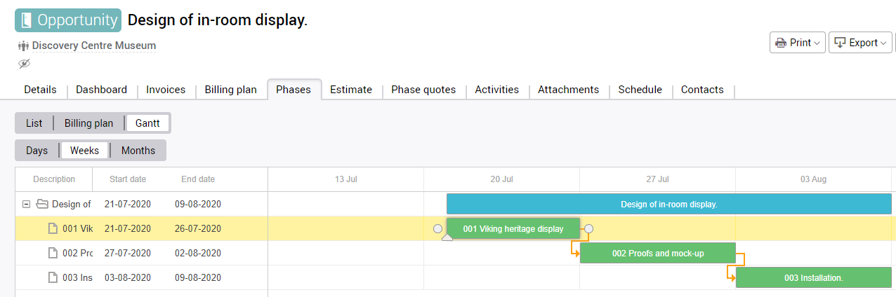896x297 pixels.
Task: Click the document icon for 001 Viking phase
Action: coord(53,228)
